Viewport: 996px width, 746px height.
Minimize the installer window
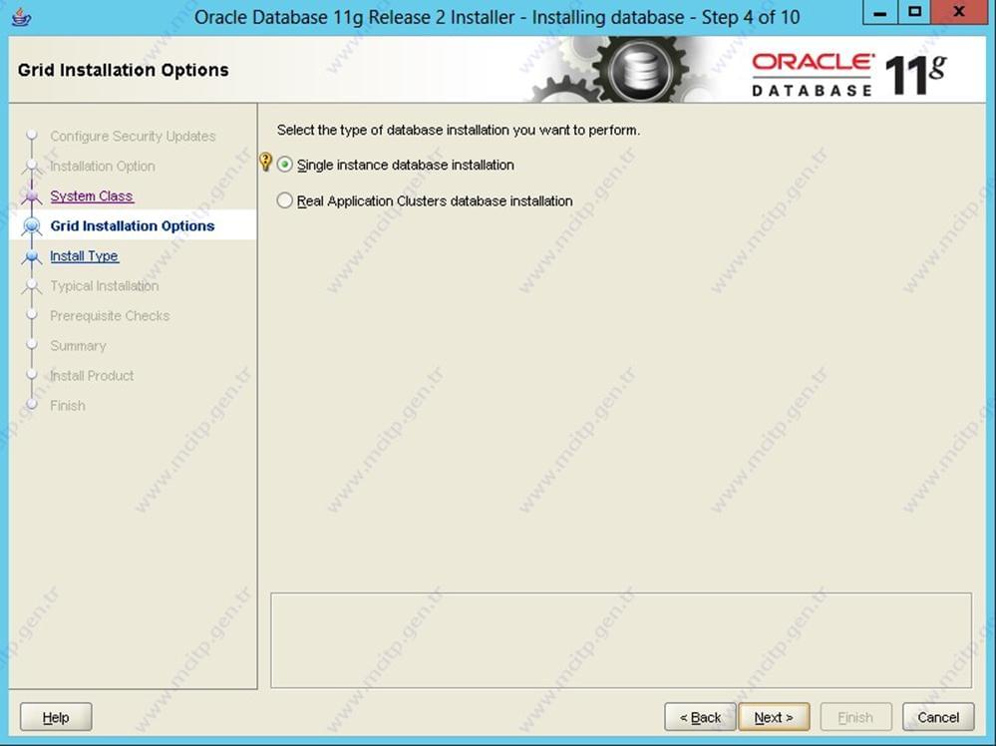click(879, 13)
